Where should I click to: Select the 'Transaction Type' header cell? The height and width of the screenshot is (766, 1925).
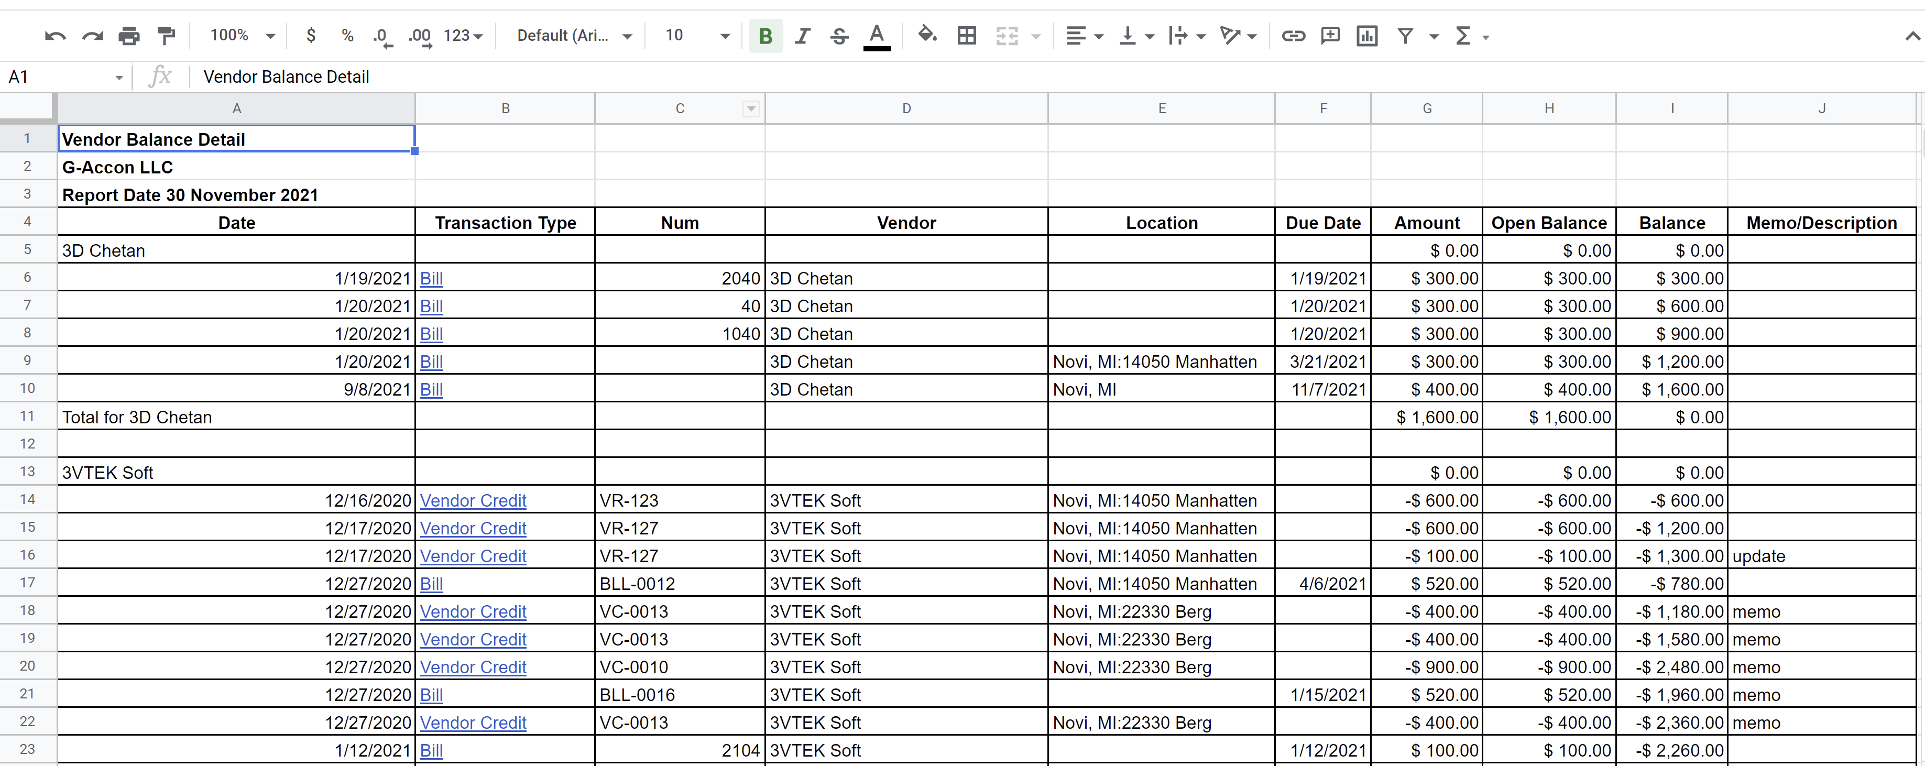point(505,223)
